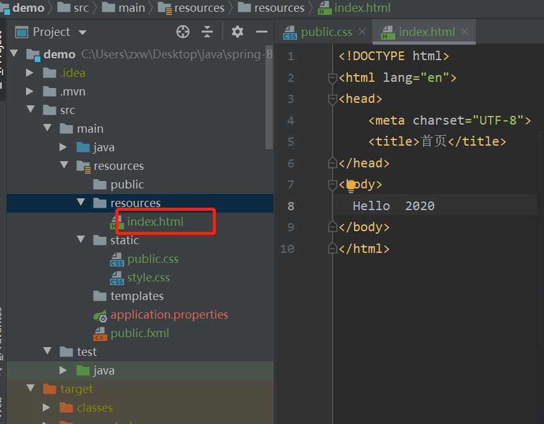Expand the java folder under test

(x=63, y=370)
